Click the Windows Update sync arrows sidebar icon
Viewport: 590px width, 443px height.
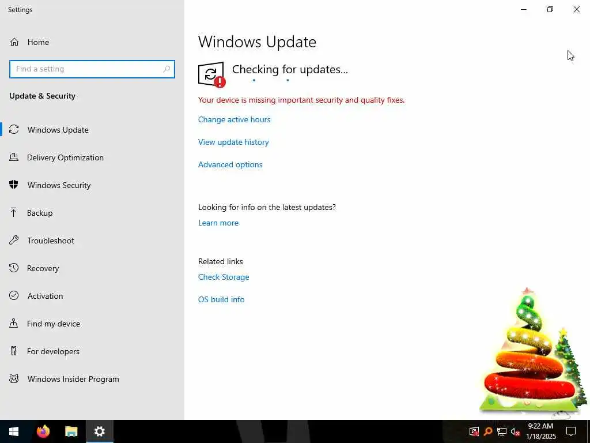tap(14, 130)
